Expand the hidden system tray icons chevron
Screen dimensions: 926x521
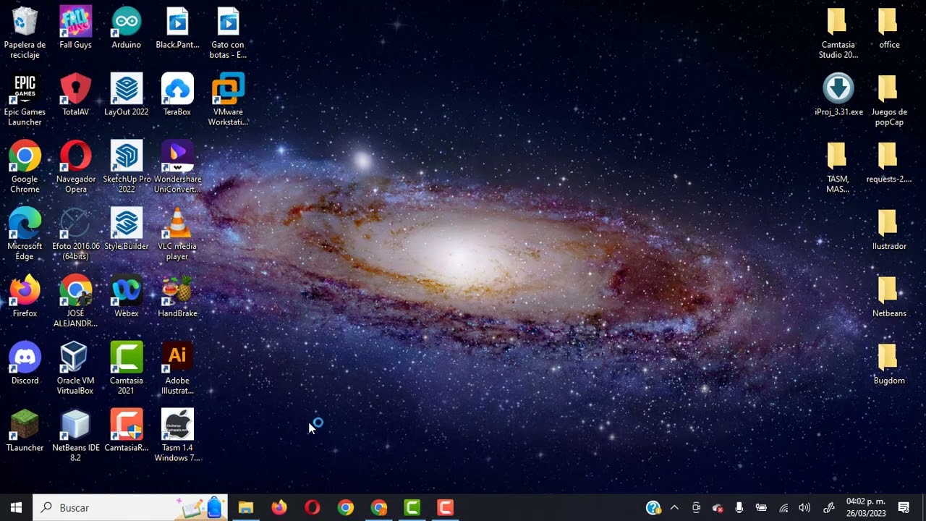pos(674,508)
